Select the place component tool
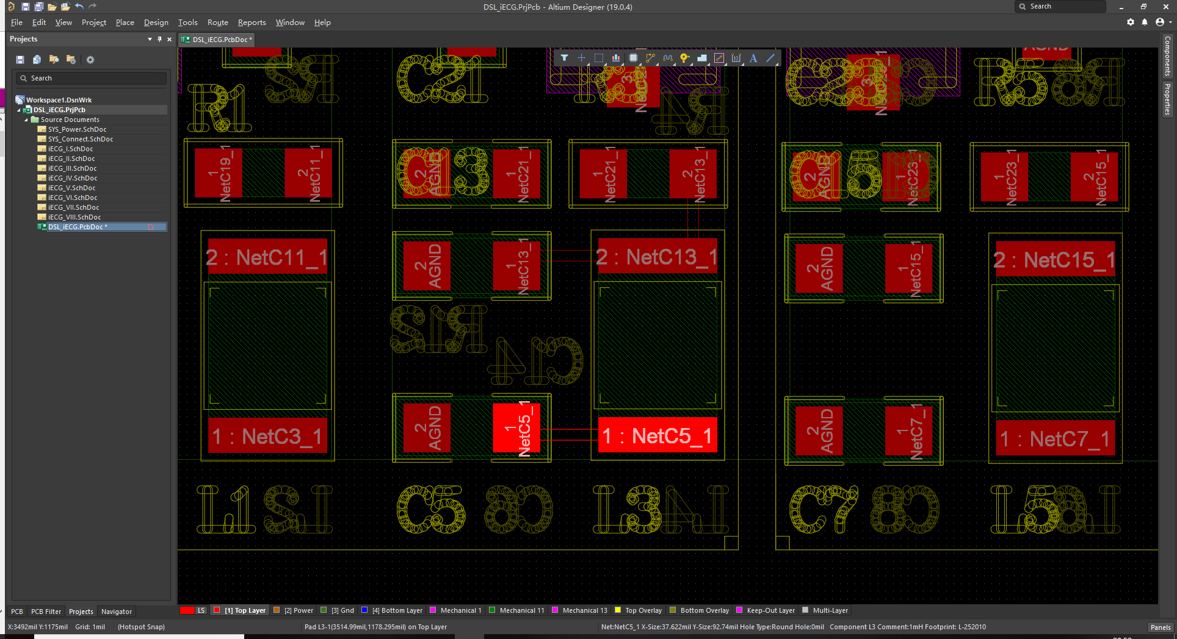 pyautogui.click(x=633, y=58)
